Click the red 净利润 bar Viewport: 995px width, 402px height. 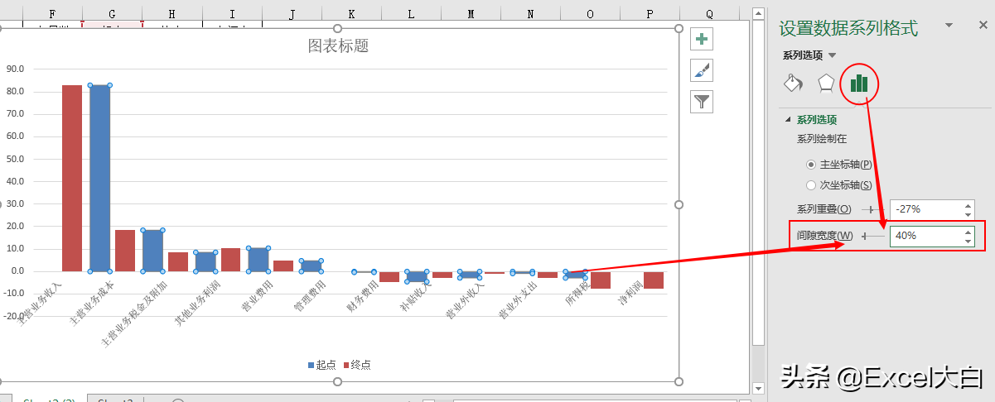point(654,280)
